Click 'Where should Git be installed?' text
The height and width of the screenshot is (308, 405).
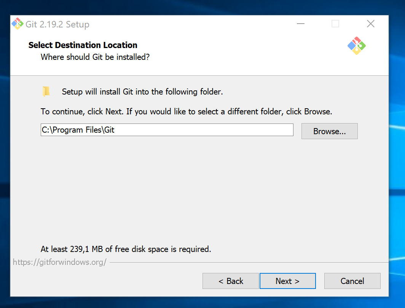click(x=95, y=57)
